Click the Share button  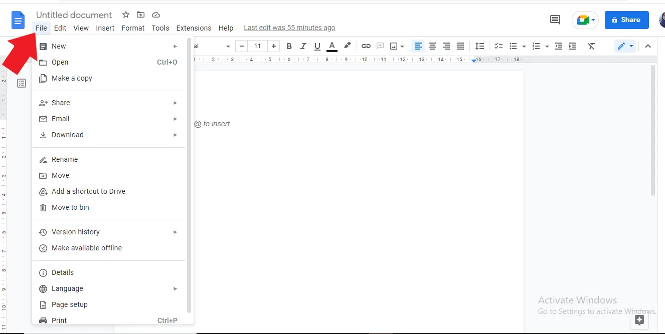coord(626,20)
